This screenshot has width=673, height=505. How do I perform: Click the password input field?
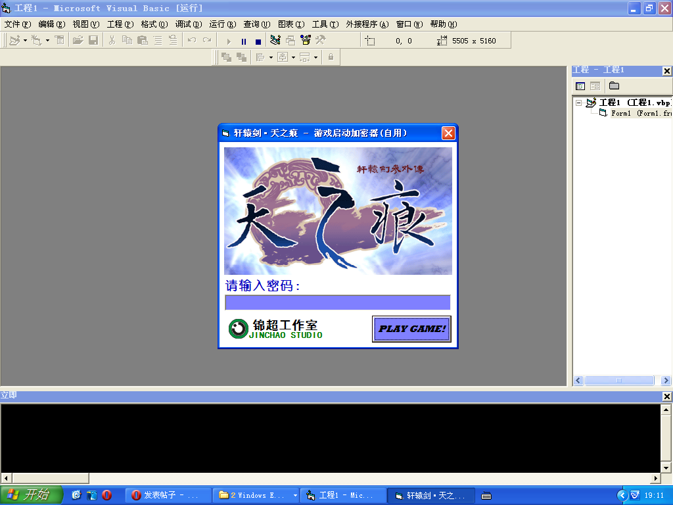click(x=338, y=302)
